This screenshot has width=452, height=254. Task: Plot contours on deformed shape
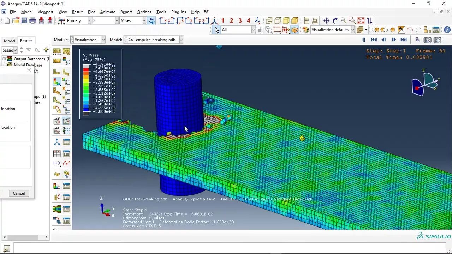pyautogui.click(x=56, y=81)
